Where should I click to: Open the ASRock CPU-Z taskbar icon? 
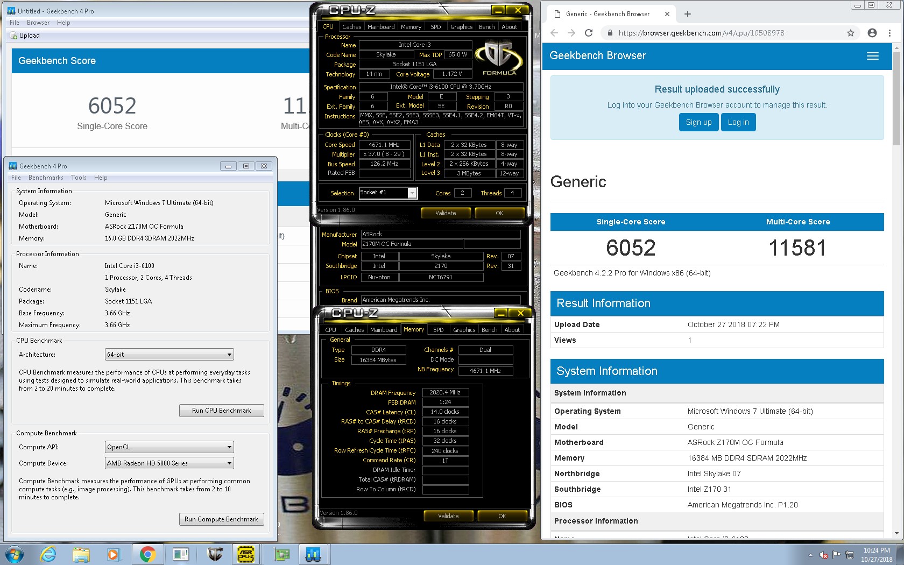246,554
